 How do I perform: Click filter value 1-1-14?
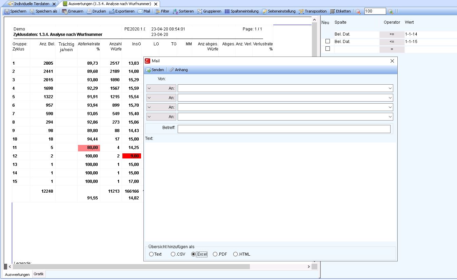[x=411, y=34]
